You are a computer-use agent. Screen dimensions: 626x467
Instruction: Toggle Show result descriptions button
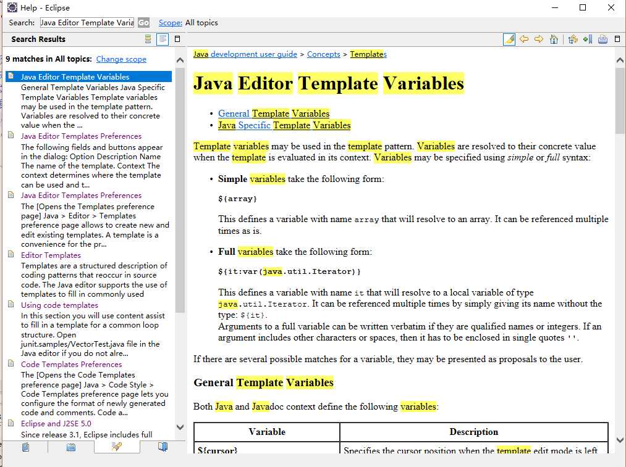tap(163, 39)
